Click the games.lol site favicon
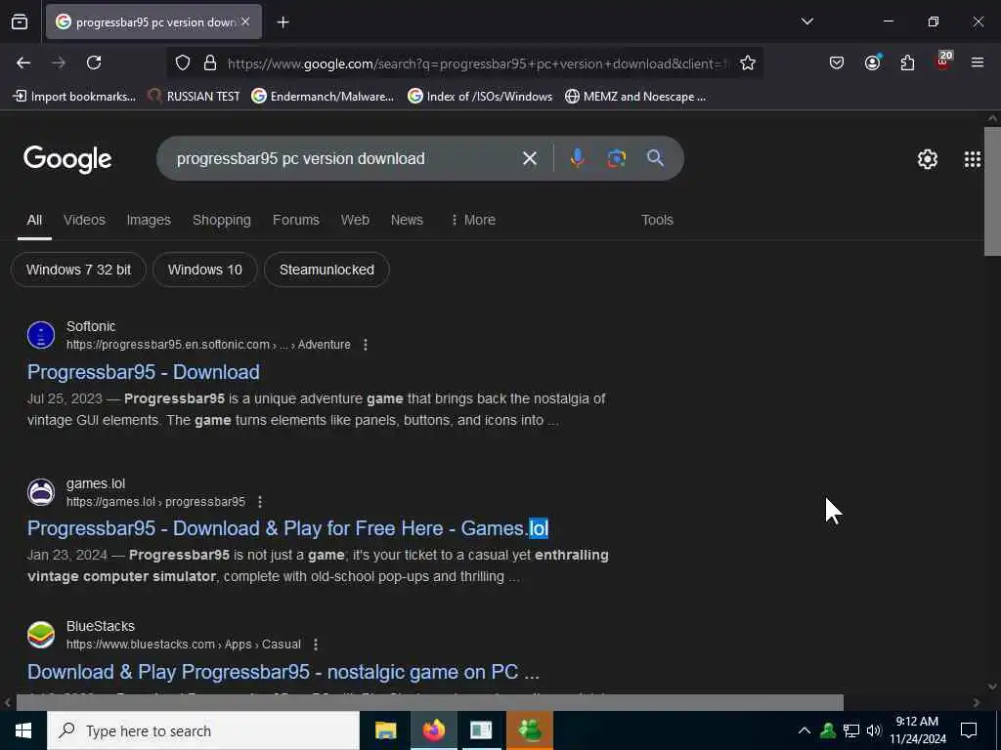The image size is (1001, 750). (x=41, y=492)
